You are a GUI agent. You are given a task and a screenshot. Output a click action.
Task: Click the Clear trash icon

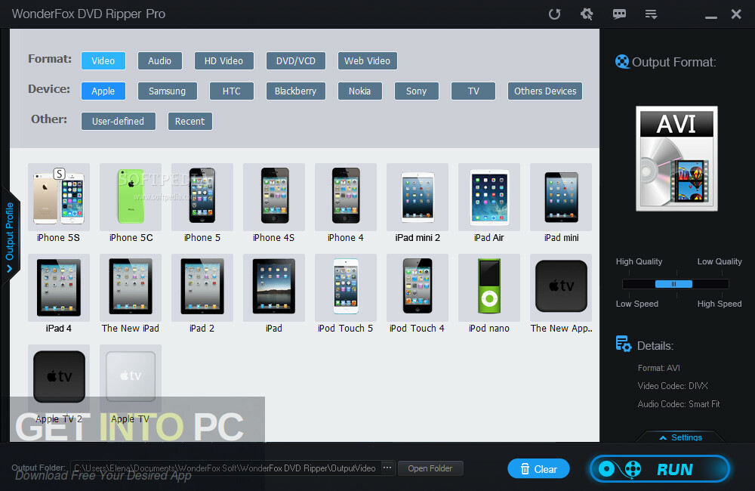(x=524, y=468)
